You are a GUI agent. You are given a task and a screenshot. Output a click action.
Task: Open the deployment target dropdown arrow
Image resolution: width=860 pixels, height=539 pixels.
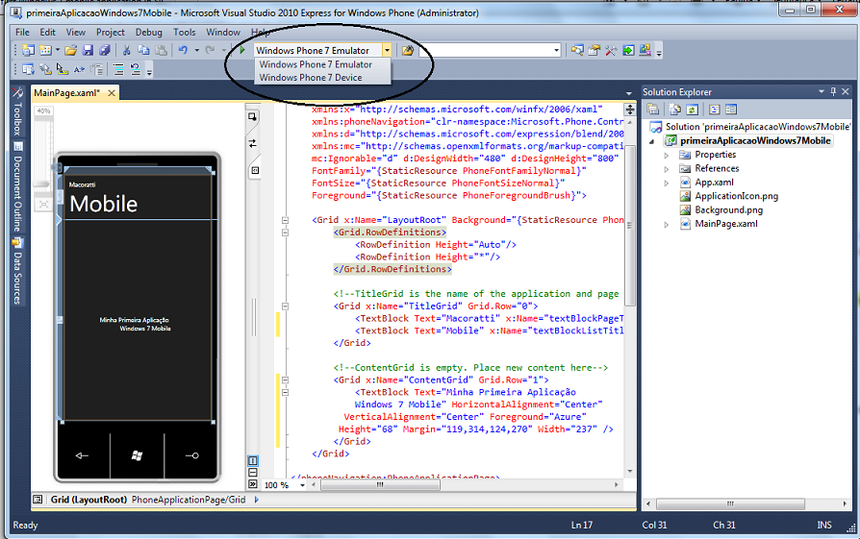(388, 50)
